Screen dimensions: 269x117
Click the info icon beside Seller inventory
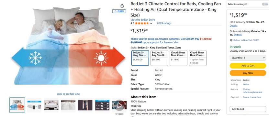246,4
